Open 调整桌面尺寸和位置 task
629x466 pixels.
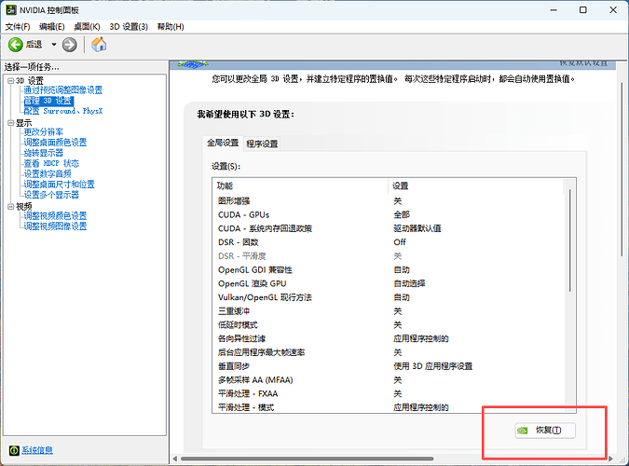tap(59, 185)
